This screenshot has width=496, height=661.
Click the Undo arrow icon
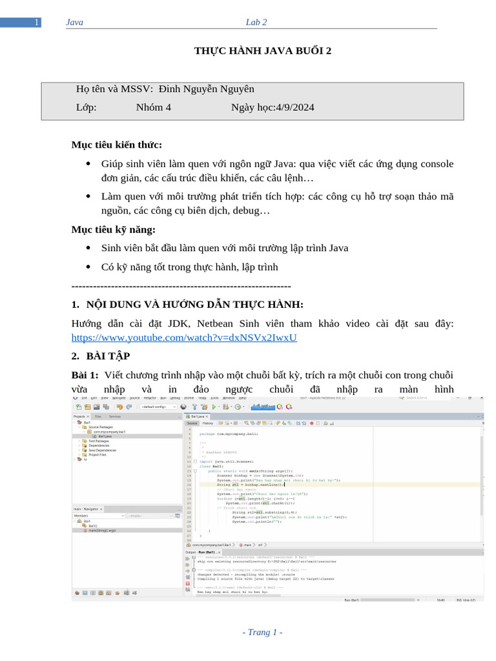pos(120,407)
